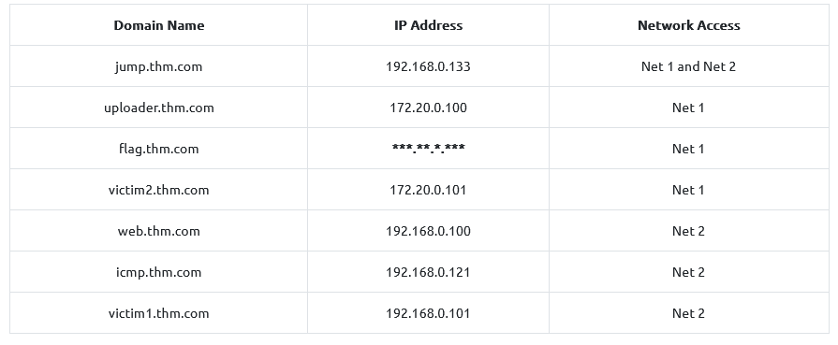
Task: Select the victim2.thm.com domain cell
Action: coord(159,190)
